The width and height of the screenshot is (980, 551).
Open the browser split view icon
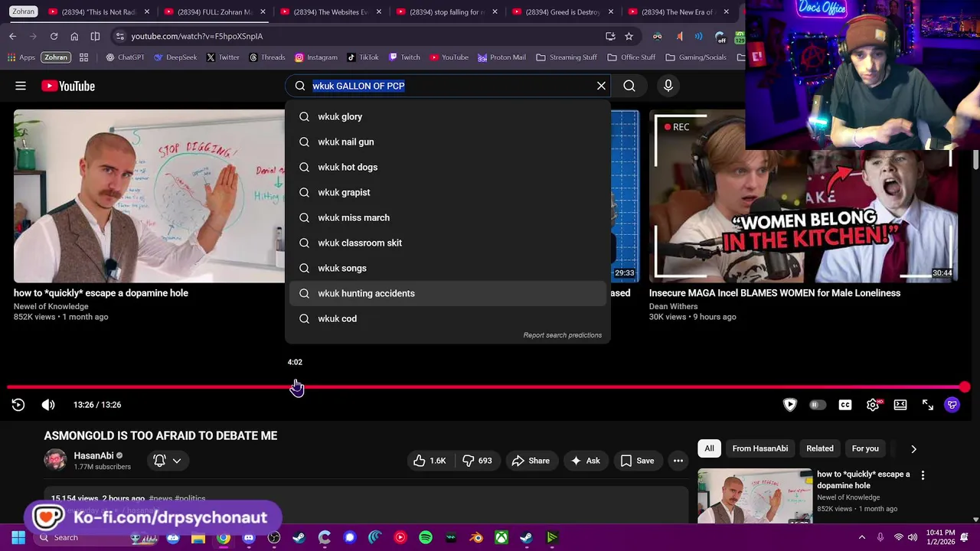95,36
